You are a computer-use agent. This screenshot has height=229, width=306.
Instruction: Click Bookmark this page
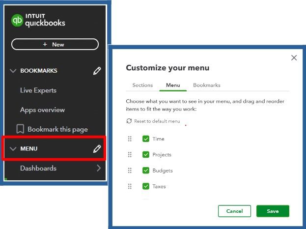(x=52, y=129)
